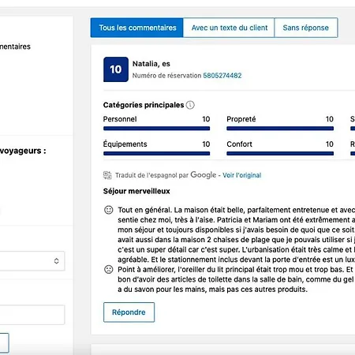Click the Voir l'original link
355x355 pixels.
coord(242,175)
